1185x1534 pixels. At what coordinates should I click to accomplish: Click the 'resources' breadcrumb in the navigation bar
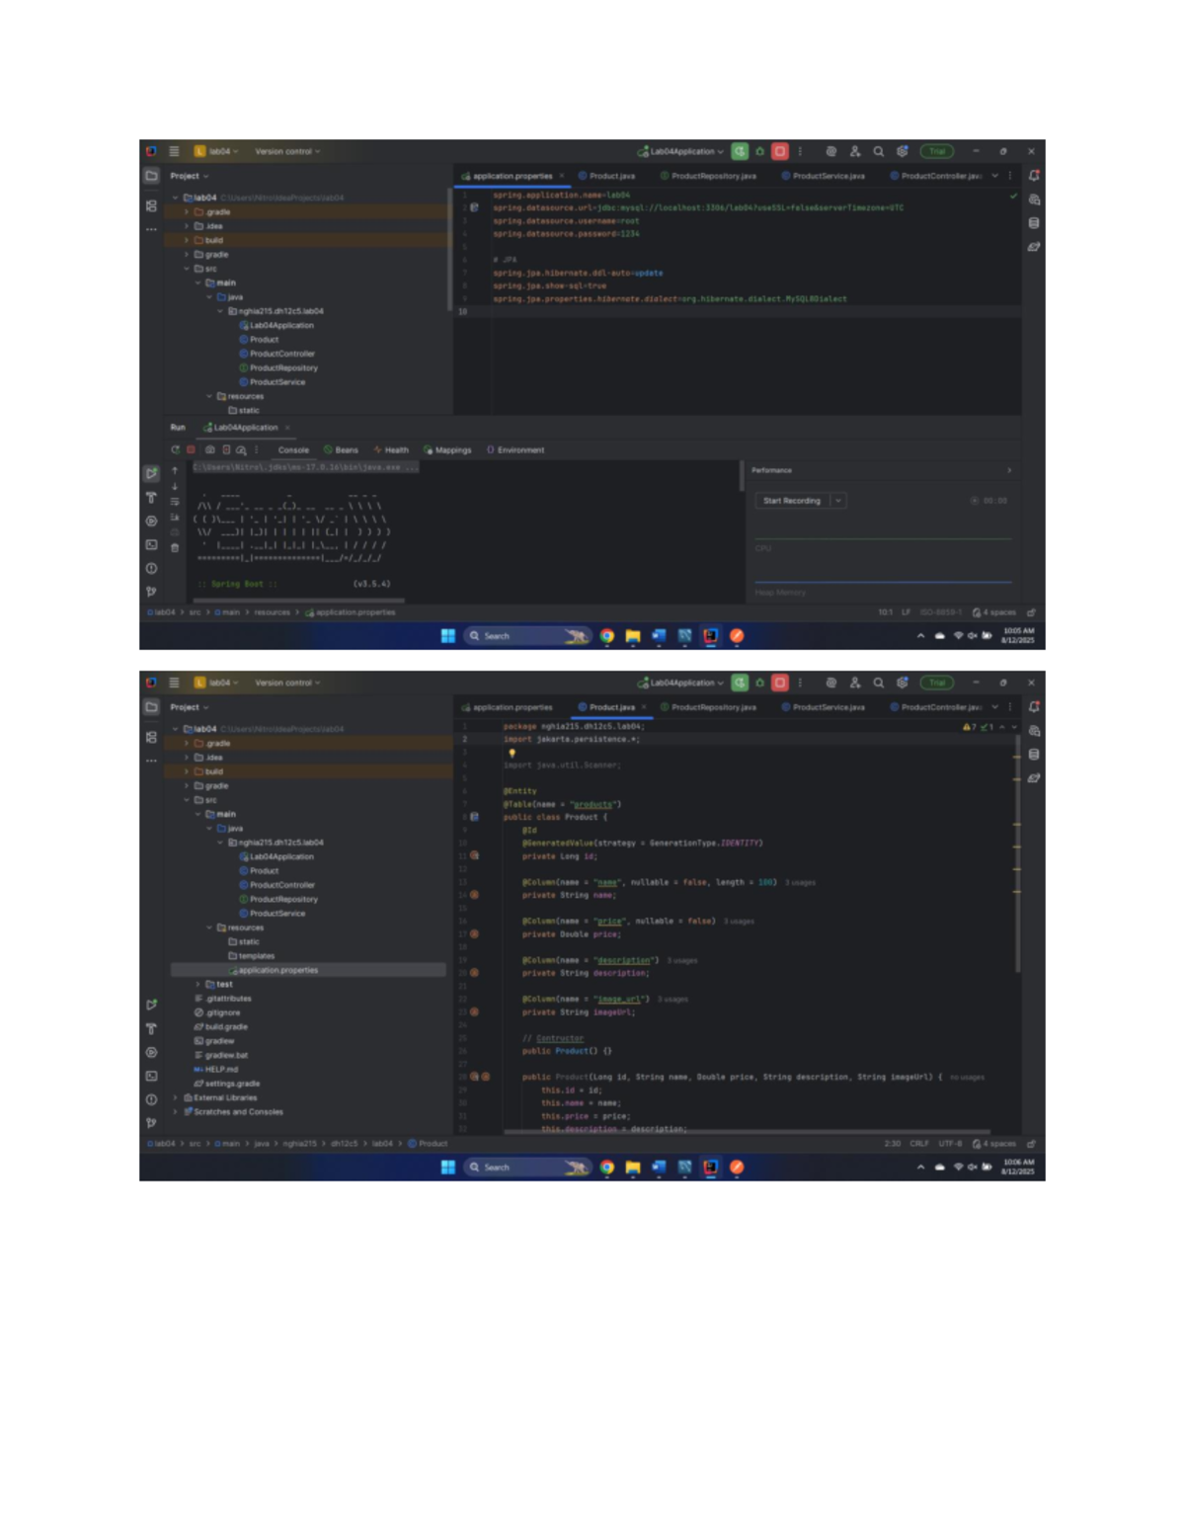click(272, 612)
